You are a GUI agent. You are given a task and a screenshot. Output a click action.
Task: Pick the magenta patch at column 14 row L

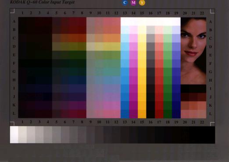coord(133,114)
